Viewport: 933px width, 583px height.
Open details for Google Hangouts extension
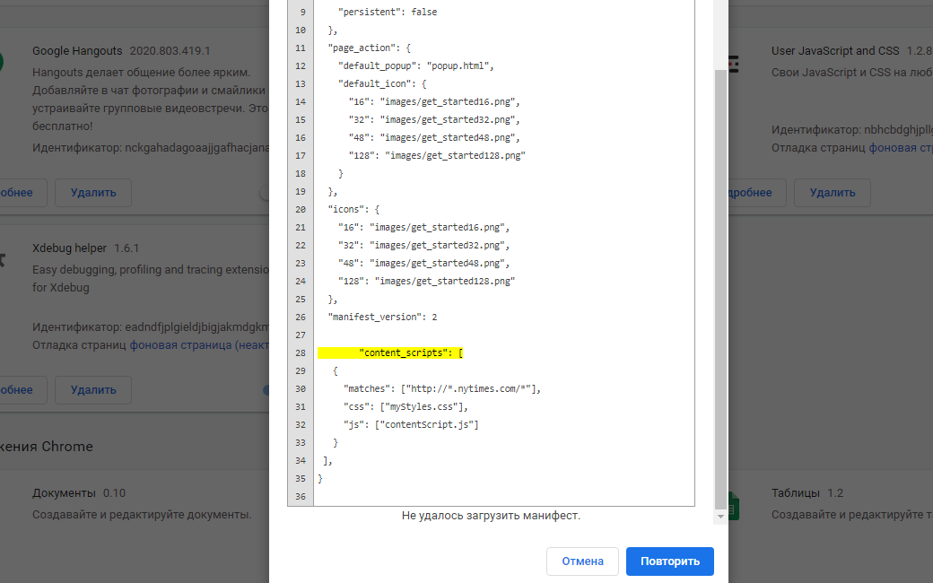[16, 192]
